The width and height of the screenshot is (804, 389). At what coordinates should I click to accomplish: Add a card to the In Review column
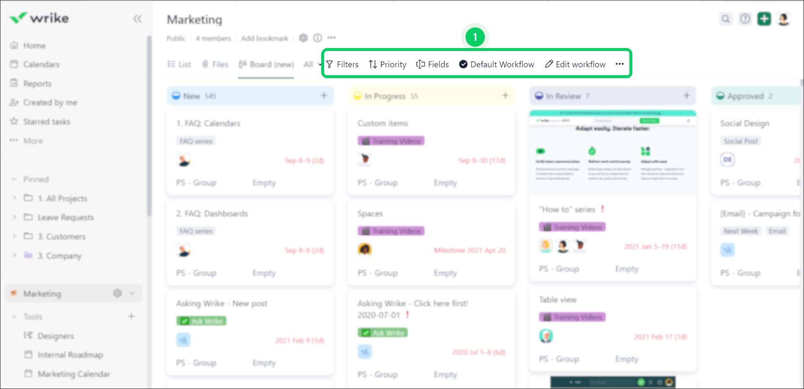point(686,95)
